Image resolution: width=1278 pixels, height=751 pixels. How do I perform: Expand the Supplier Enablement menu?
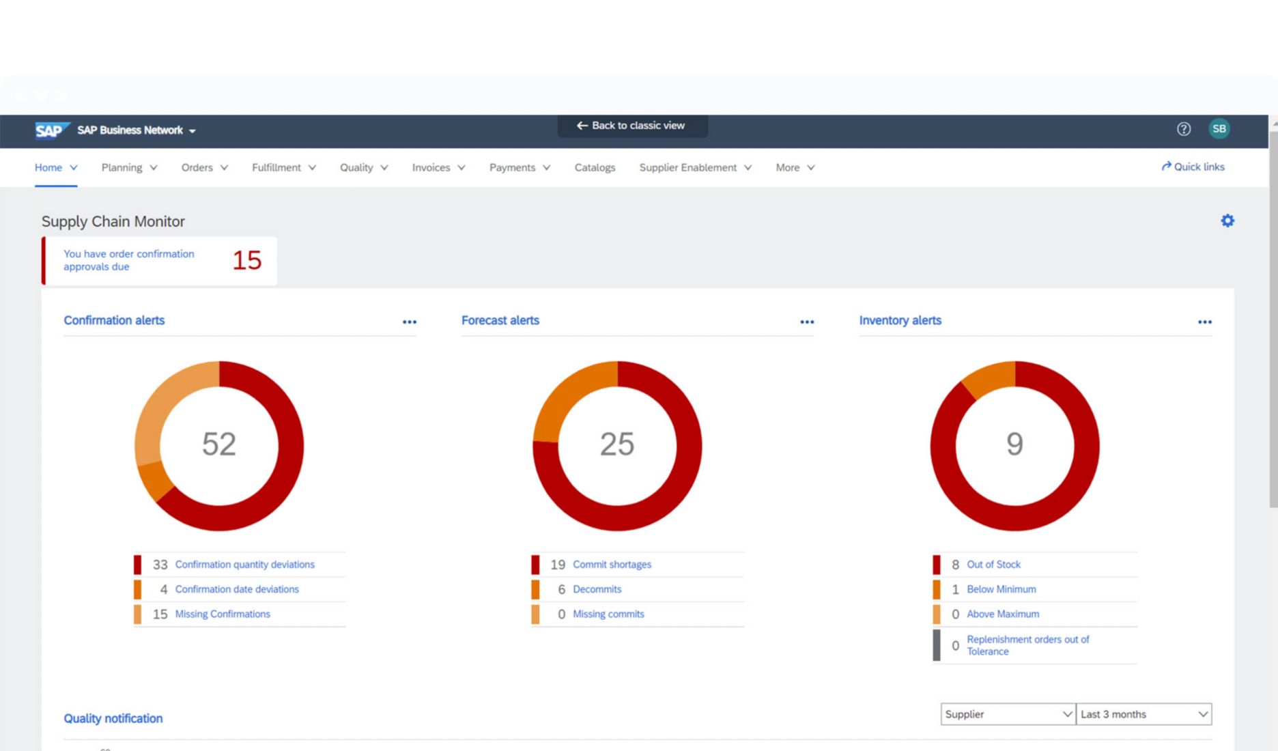tap(695, 167)
